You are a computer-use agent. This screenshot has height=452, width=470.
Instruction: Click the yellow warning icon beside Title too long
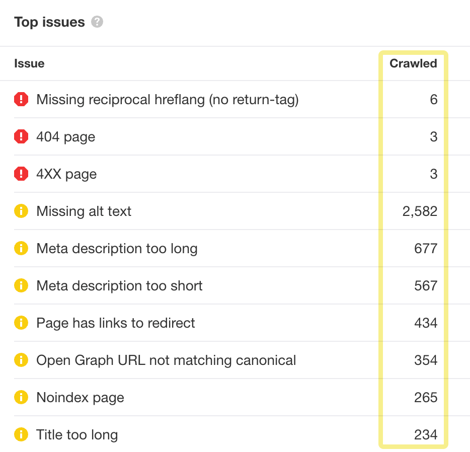21,434
